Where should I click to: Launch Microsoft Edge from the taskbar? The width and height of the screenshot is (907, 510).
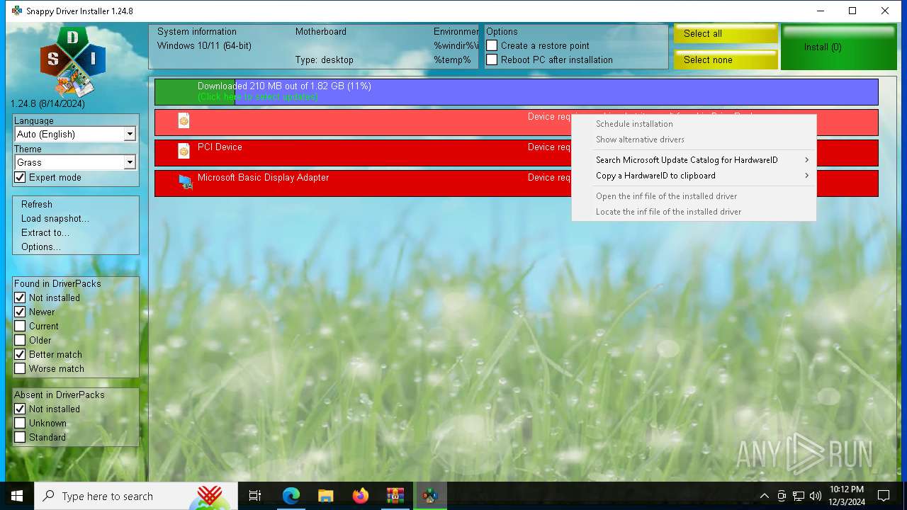click(x=291, y=496)
